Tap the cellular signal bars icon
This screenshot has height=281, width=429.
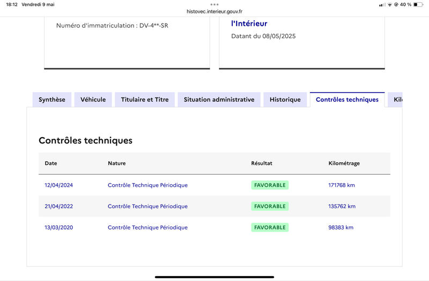click(382, 5)
